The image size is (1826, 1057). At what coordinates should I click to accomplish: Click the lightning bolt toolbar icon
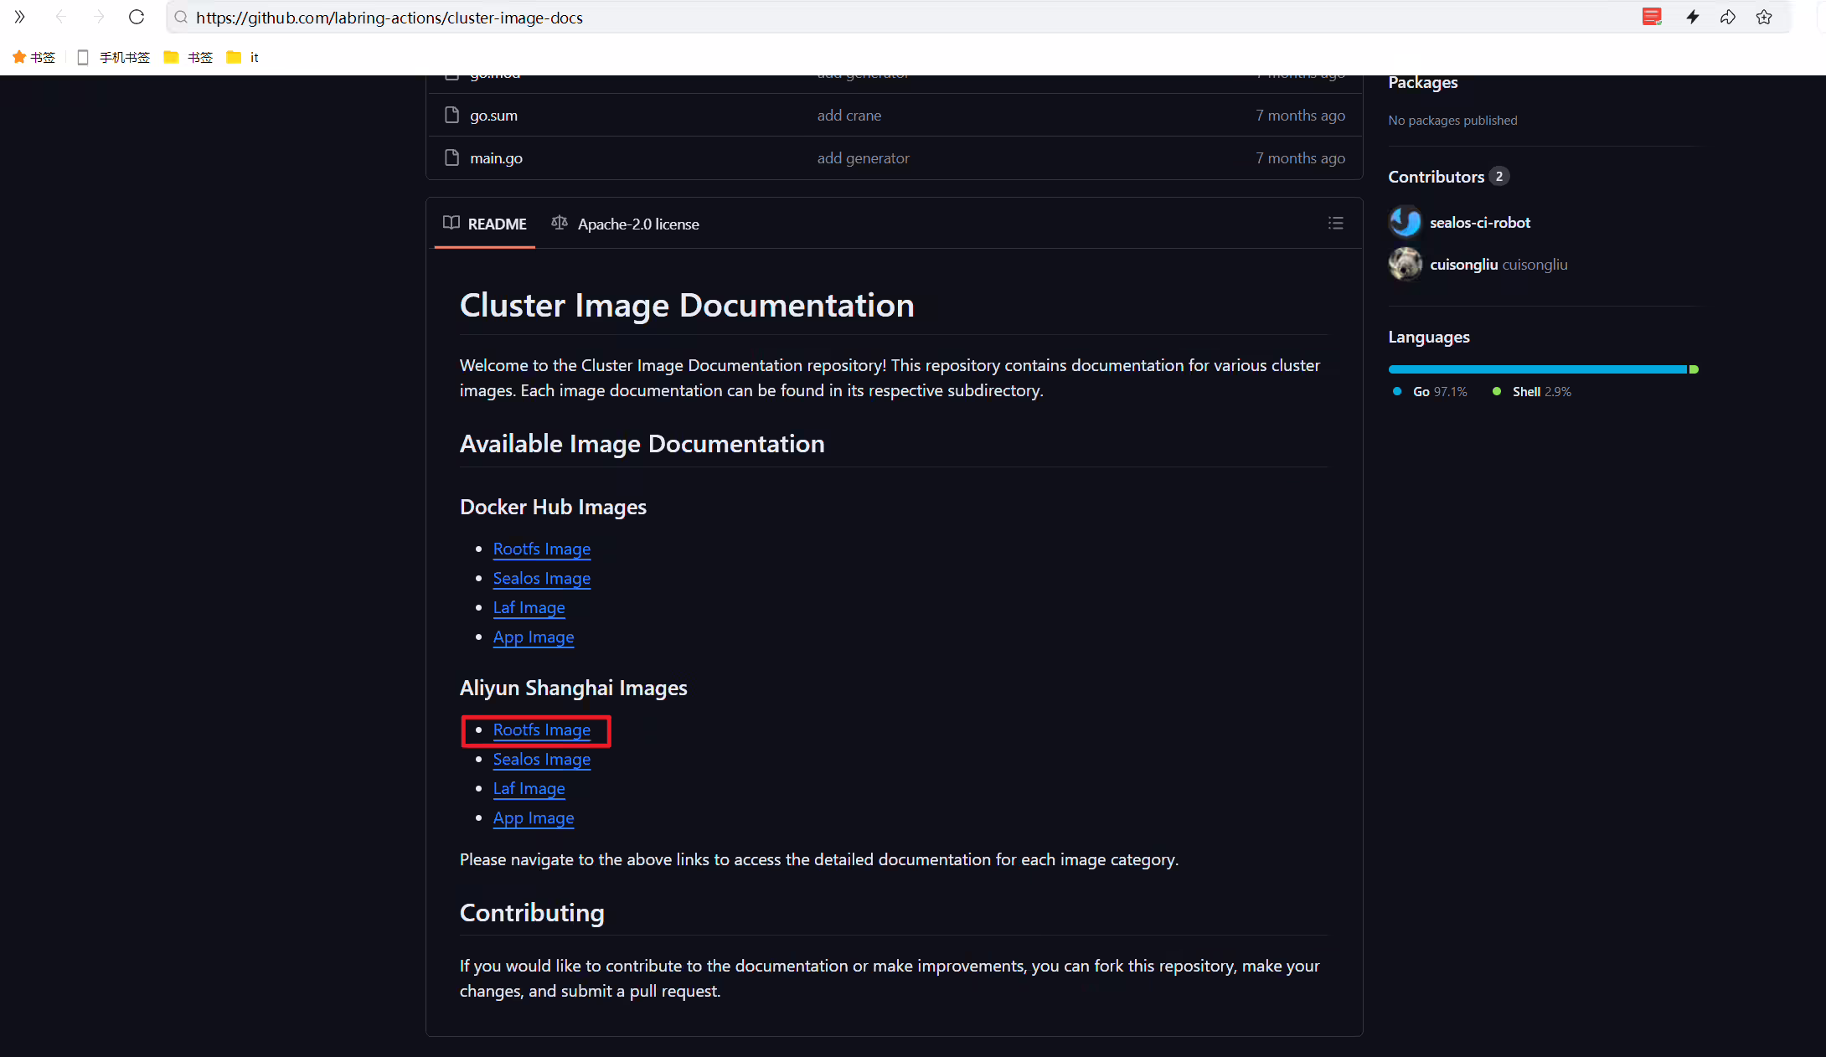[1693, 17]
